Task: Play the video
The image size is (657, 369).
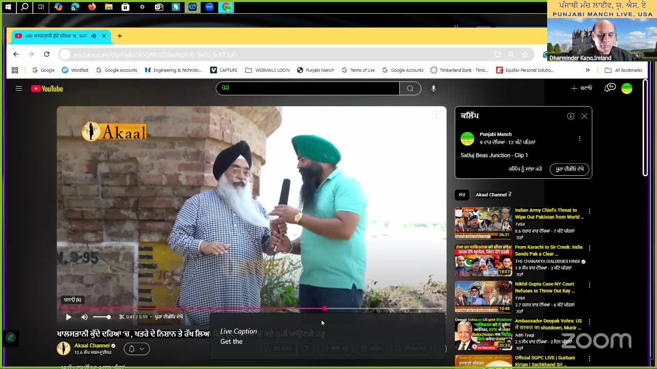Action: click(x=68, y=317)
